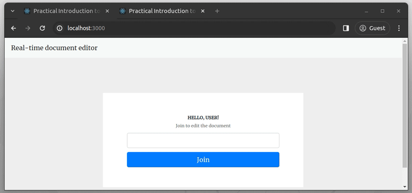Click the page vertical scrollbar thumb
This screenshot has width=412, height=193.
[405, 105]
